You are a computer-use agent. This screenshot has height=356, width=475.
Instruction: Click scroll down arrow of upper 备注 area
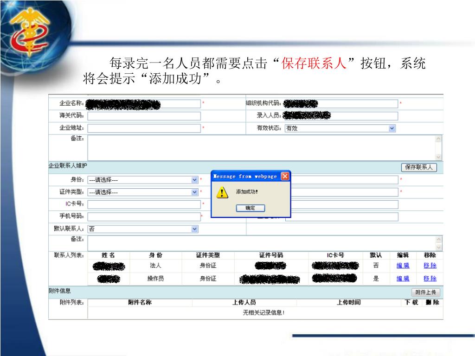click(x=438, y=157)
